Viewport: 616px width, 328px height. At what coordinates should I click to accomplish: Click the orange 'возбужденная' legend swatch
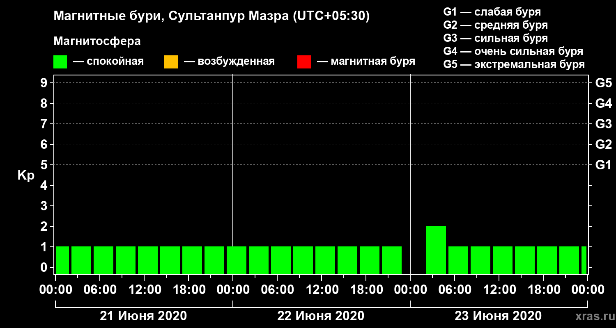(171, 62)
